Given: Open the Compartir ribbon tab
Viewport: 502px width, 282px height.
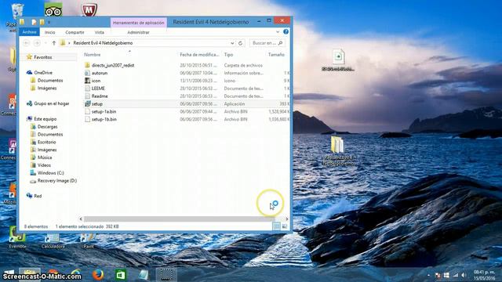Looking at the screenshot, I should click(x=75, y=32).
